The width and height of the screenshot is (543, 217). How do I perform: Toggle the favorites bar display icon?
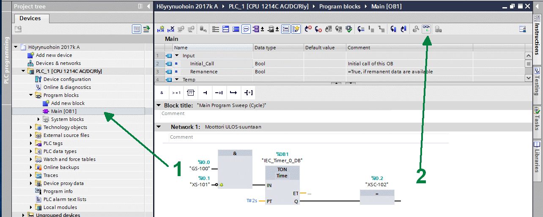(296, 29)
